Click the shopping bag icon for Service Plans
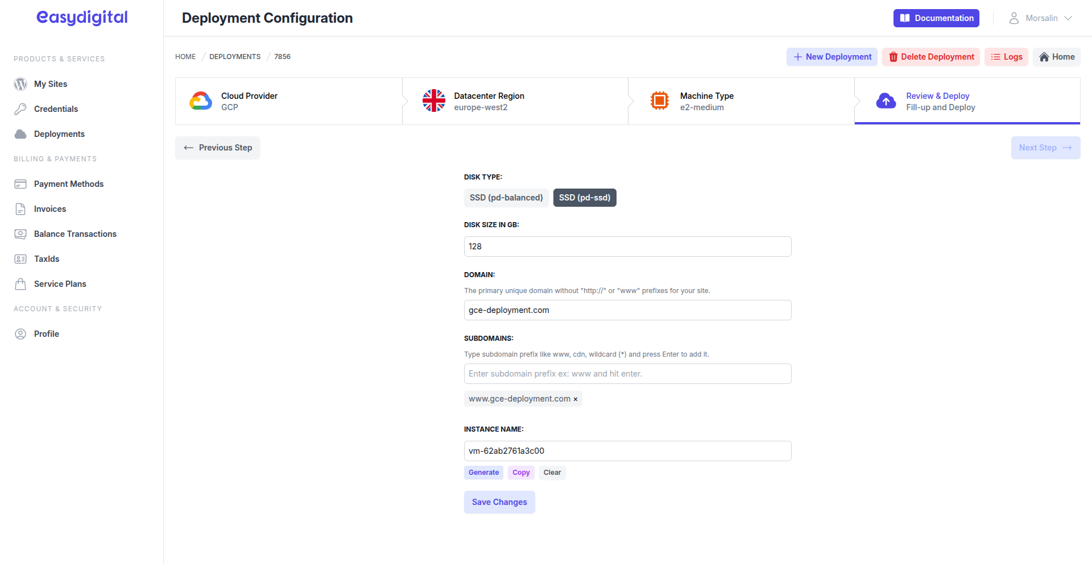The width and height of the screenshot is (1092, 564). click(x=20, y=284)
